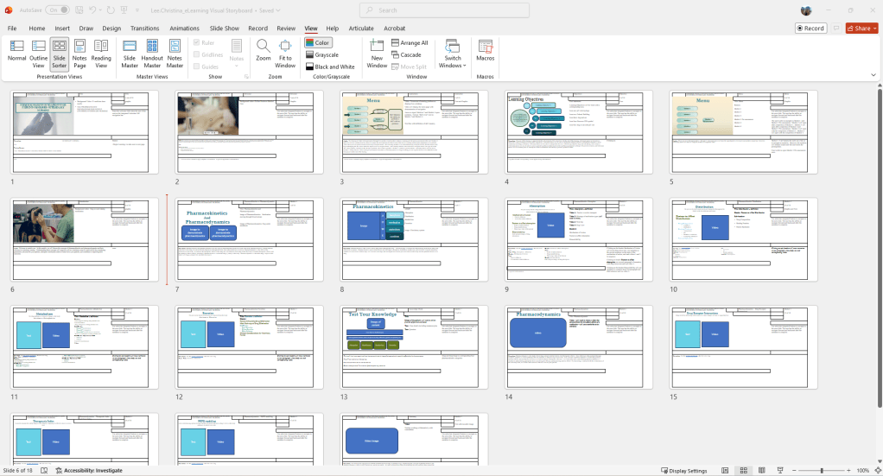Open Customize Quick Access Toolbar dropdown

click(x=137, y=10)
